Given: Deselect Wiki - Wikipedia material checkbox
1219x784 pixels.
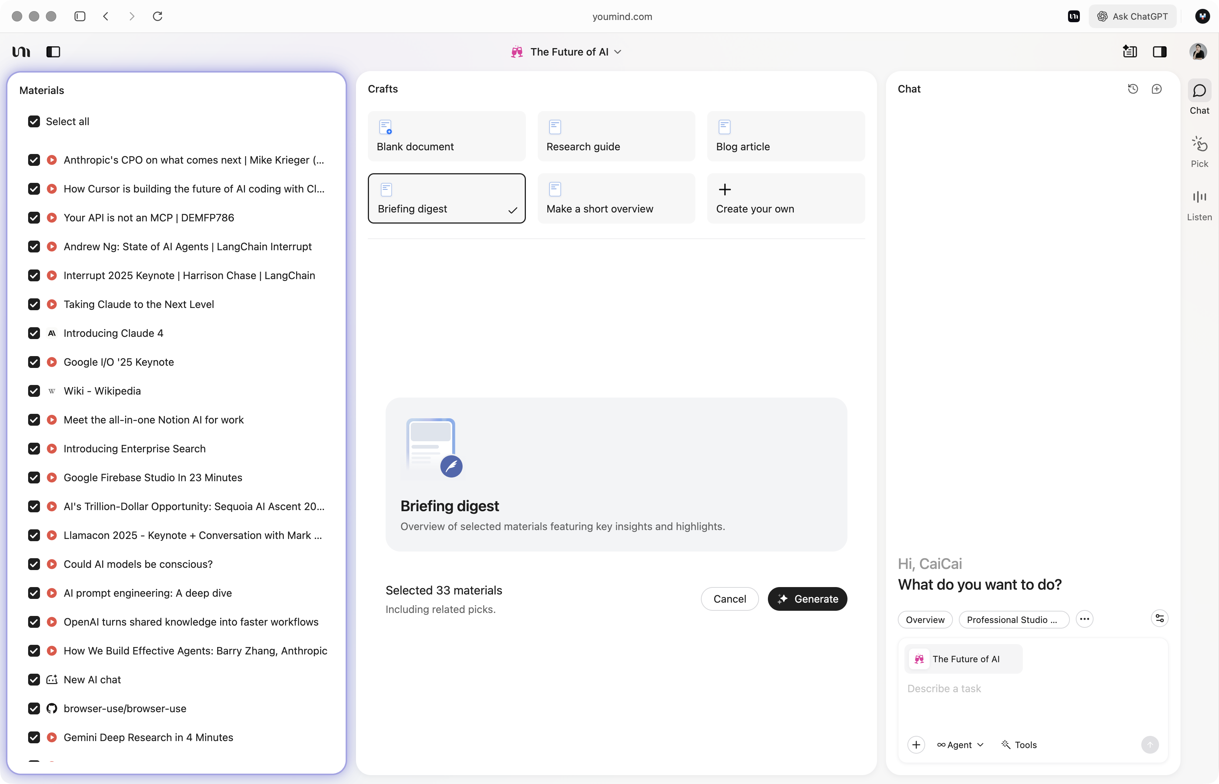Looking at the screenshot, I should coord(34,391).
